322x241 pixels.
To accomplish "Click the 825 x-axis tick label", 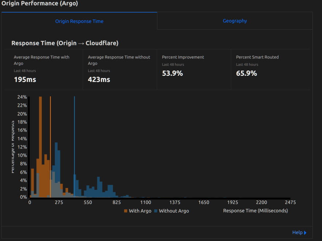I will (x=117, y=202).
